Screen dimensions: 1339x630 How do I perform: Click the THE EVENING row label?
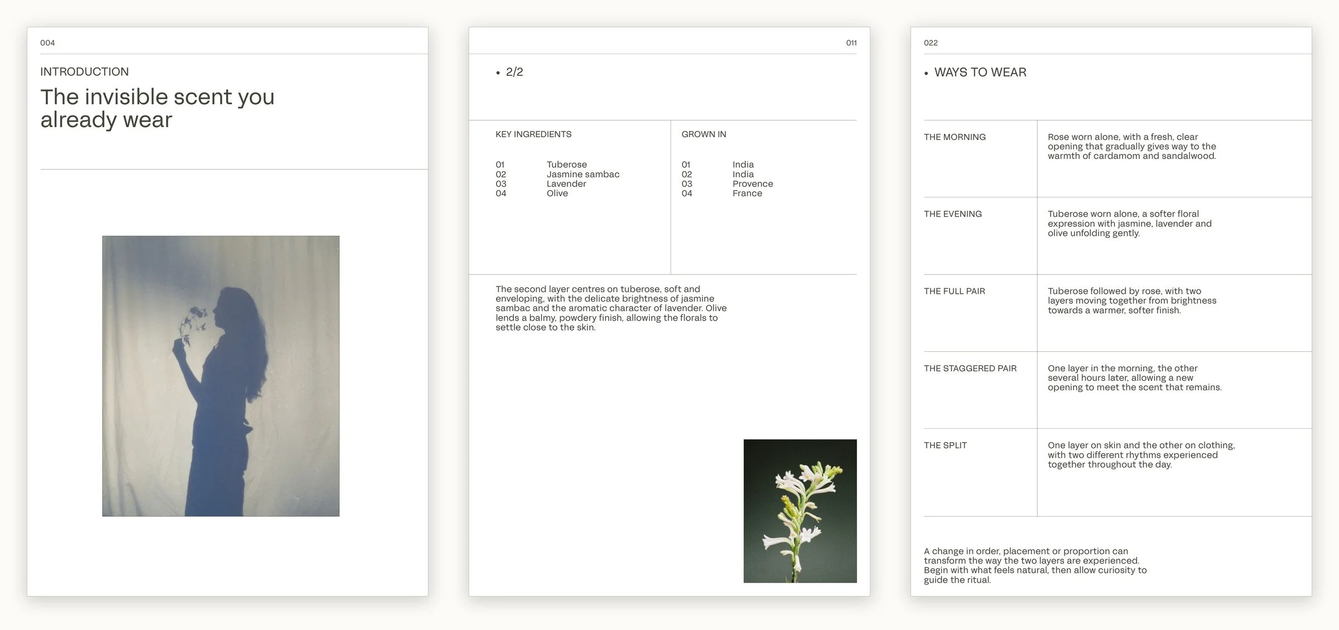(953, 214)
